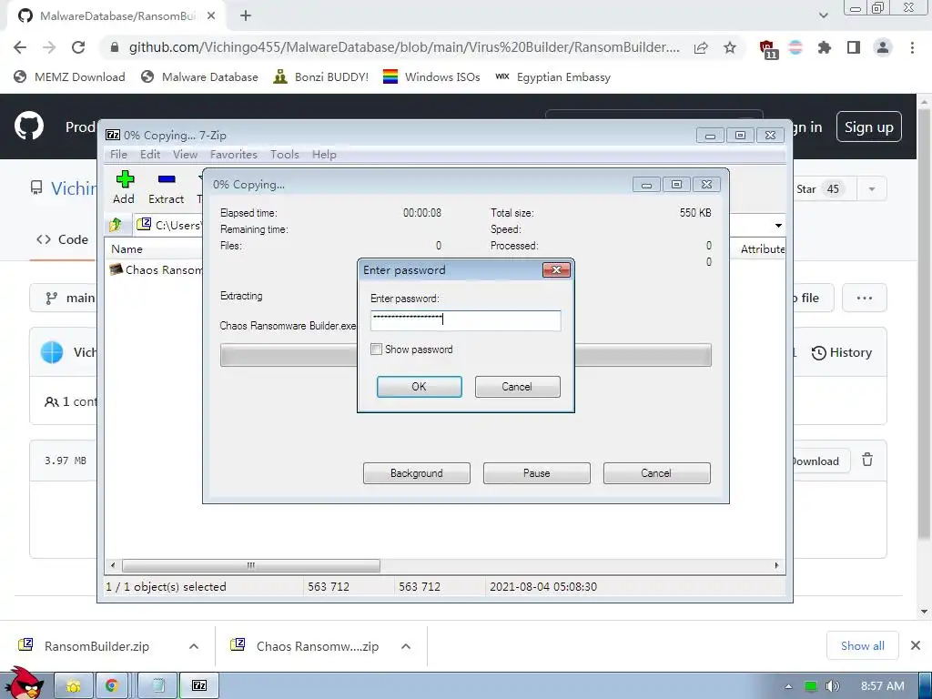Cancel the copying operation in progress dialog
This screenshot has width=932, height=699.
657,473
